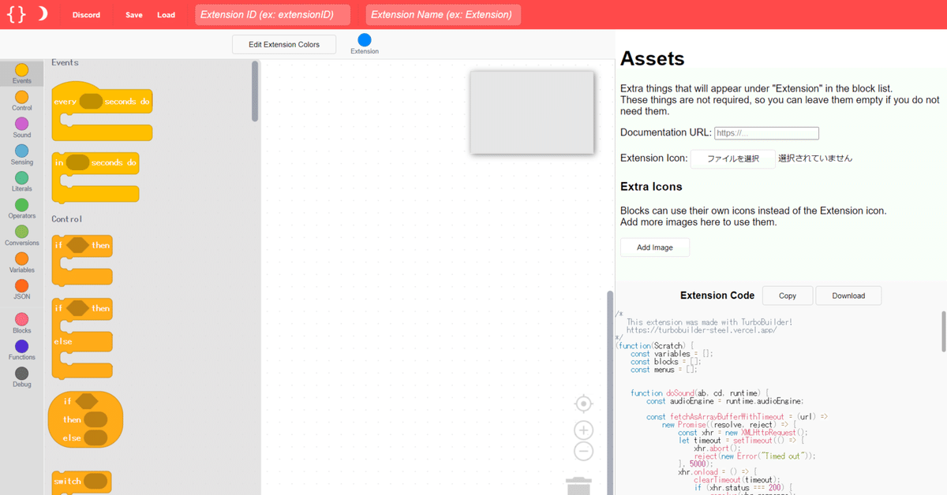Select the Sensing category
947x495 pixels.
[x=22, y=154]
